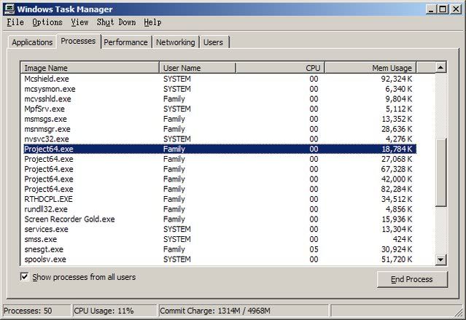Select the smss.exe process
This screenshot has height=320, width=466.
[220, 239]
